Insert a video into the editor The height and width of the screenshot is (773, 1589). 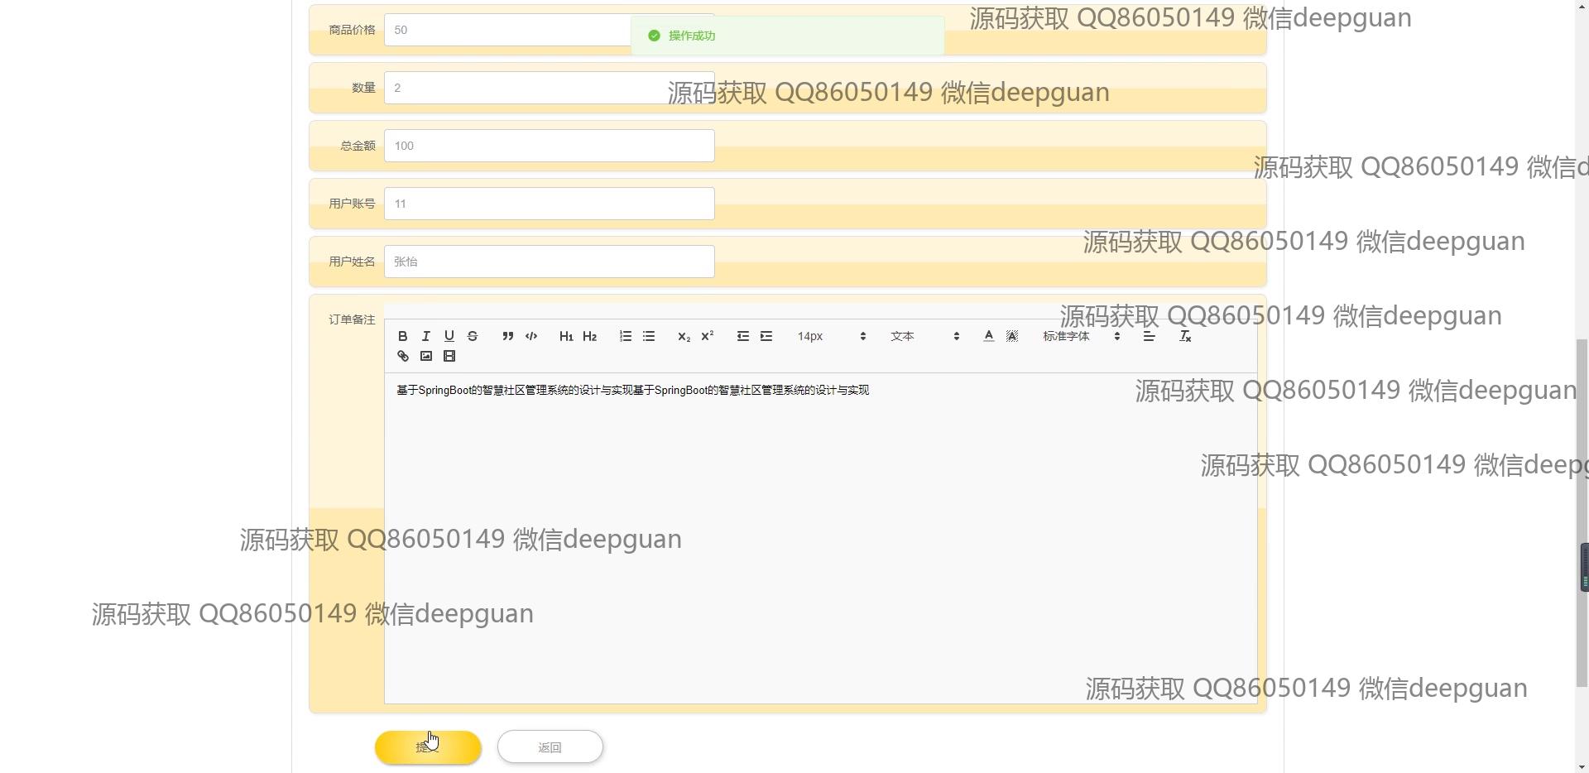click(449, 356)
